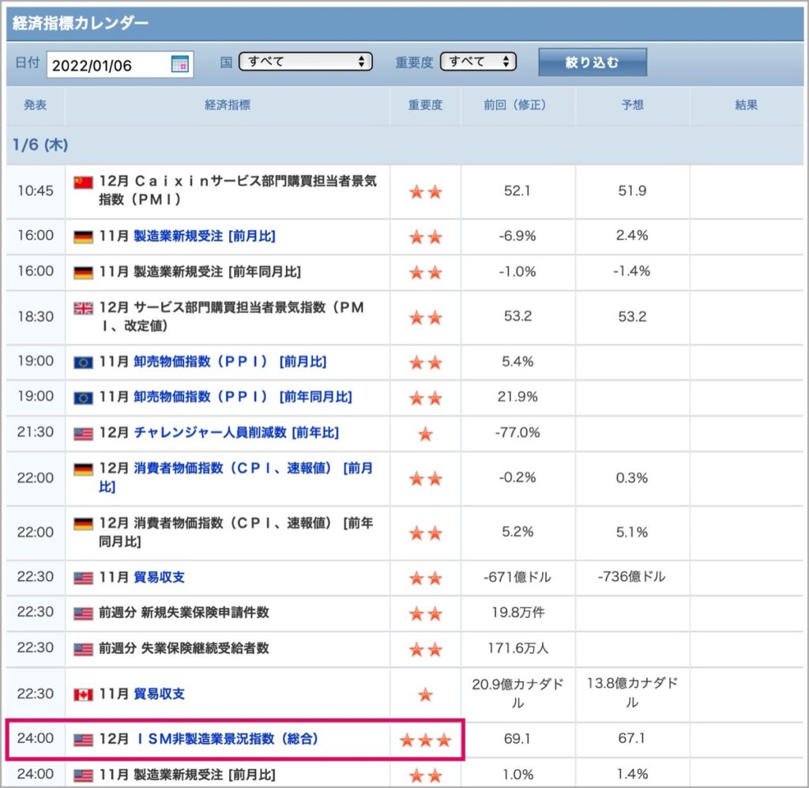809x788 pixels.
Task: Click the US flag beside 11月 貿易収支
Action: coord(83,578)
